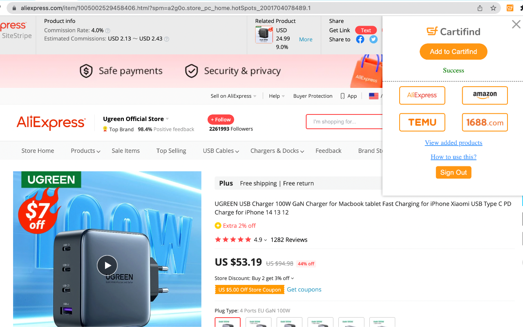Screen dimensions: 523x327
Task: Select the 4 Ports EU GaN 100W option
Action: (228, 322)
